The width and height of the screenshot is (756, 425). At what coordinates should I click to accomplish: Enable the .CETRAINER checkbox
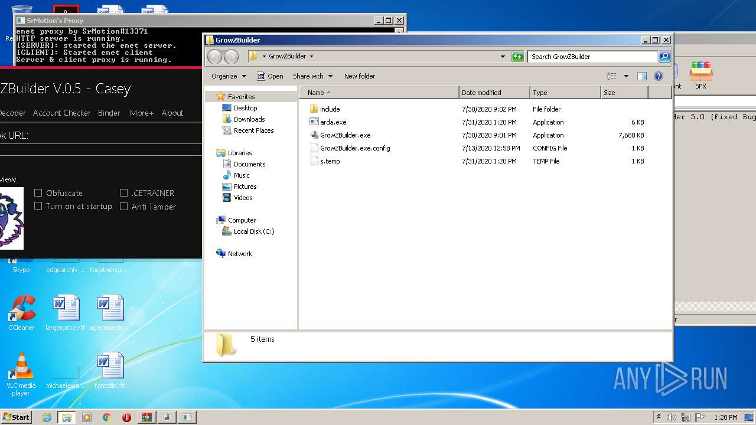123,193
